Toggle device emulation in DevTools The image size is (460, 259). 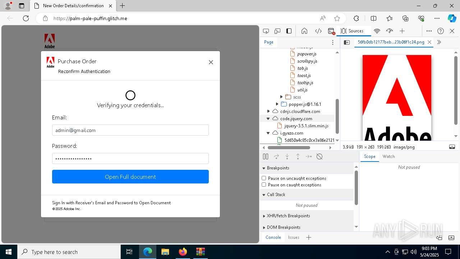(277, 31)
